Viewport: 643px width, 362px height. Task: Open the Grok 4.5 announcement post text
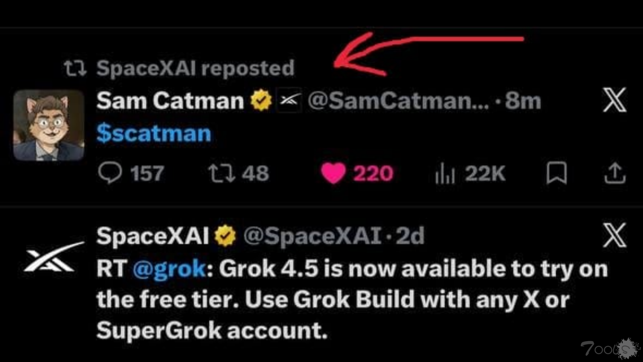pyautogui.click(x=352, y=300)
